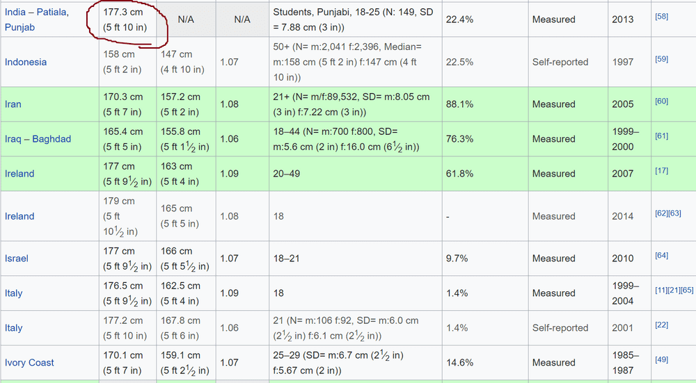The image size is (696, 383).
Task: Open the Iran country link
Action: click(13, 104)
